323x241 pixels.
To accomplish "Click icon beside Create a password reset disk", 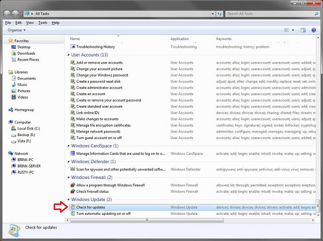I will point(72,81).
